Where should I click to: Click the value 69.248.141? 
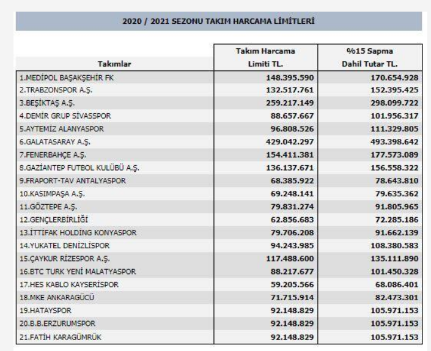point(292,194)
